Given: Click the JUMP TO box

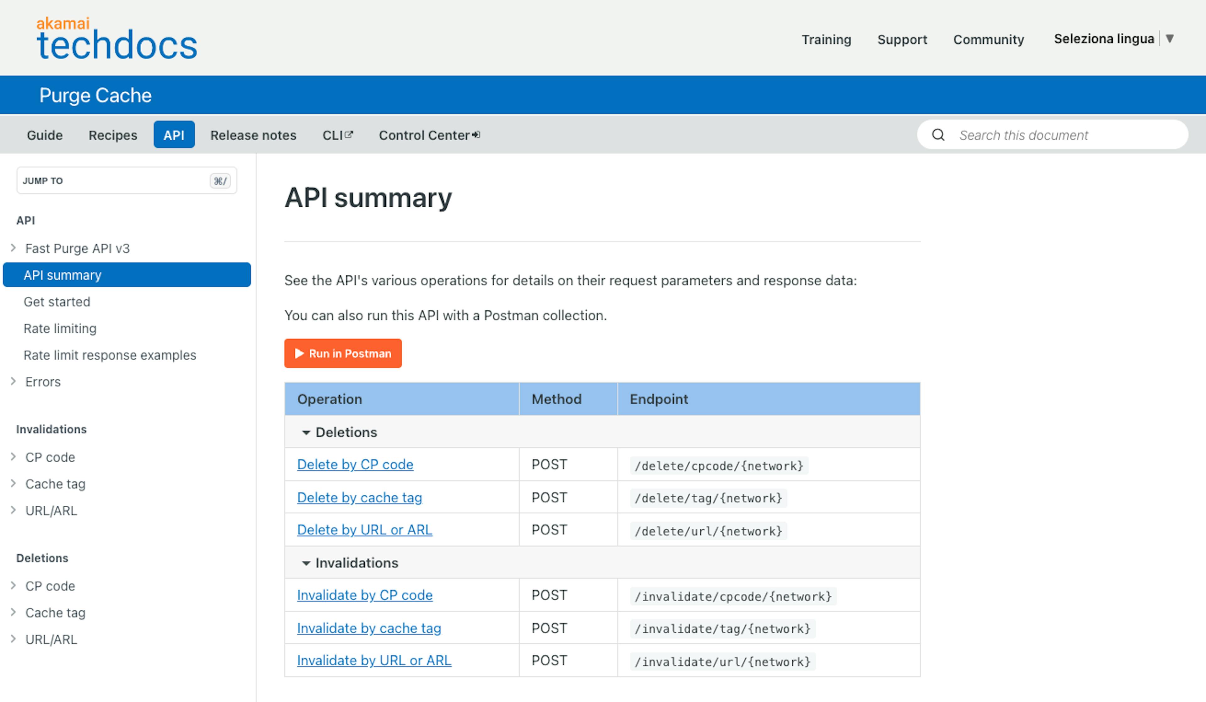Looking at the screenshot, I should [x=127, y=180].
